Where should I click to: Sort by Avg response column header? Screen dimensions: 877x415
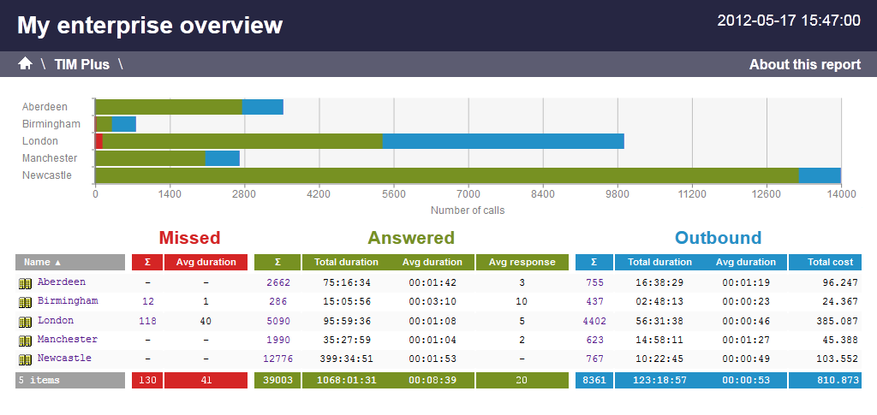[x=522, y=262]
